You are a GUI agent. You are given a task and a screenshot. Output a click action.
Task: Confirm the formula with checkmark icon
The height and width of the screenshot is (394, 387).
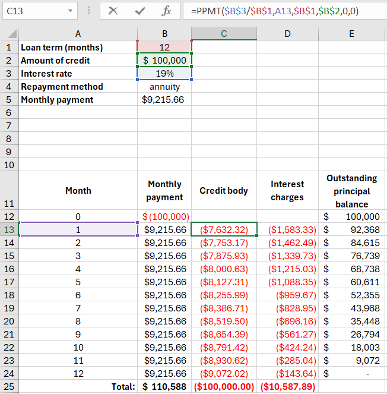[140, 11]
